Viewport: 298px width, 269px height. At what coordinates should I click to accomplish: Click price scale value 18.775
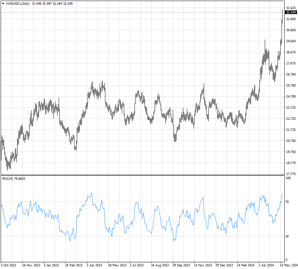[x=291, y=163]
